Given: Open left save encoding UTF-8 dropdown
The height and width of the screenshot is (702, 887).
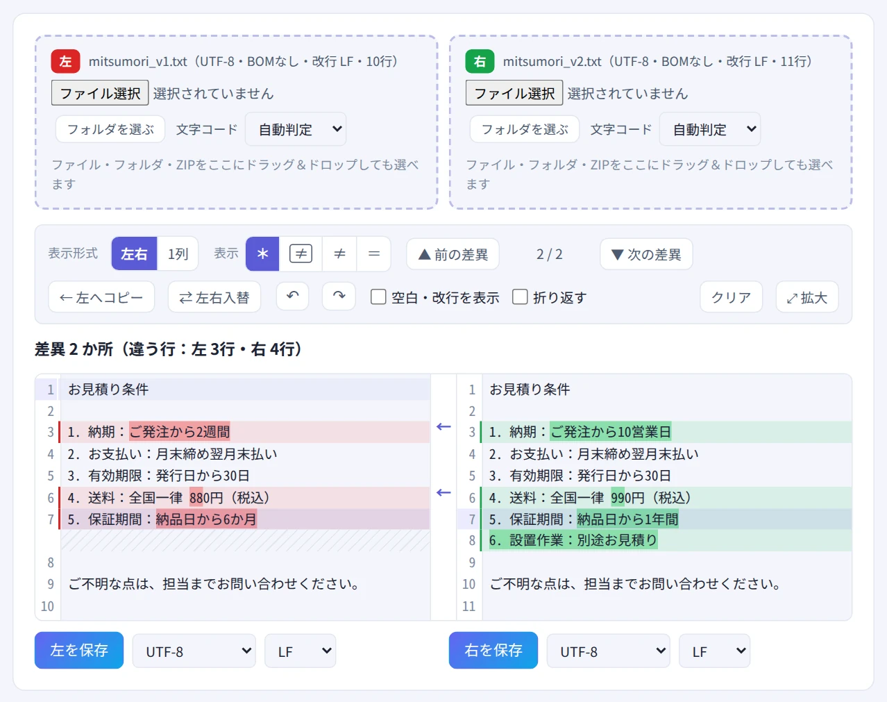Looking at the screenshot, I should pyautogui.click(x=194, y=651).
